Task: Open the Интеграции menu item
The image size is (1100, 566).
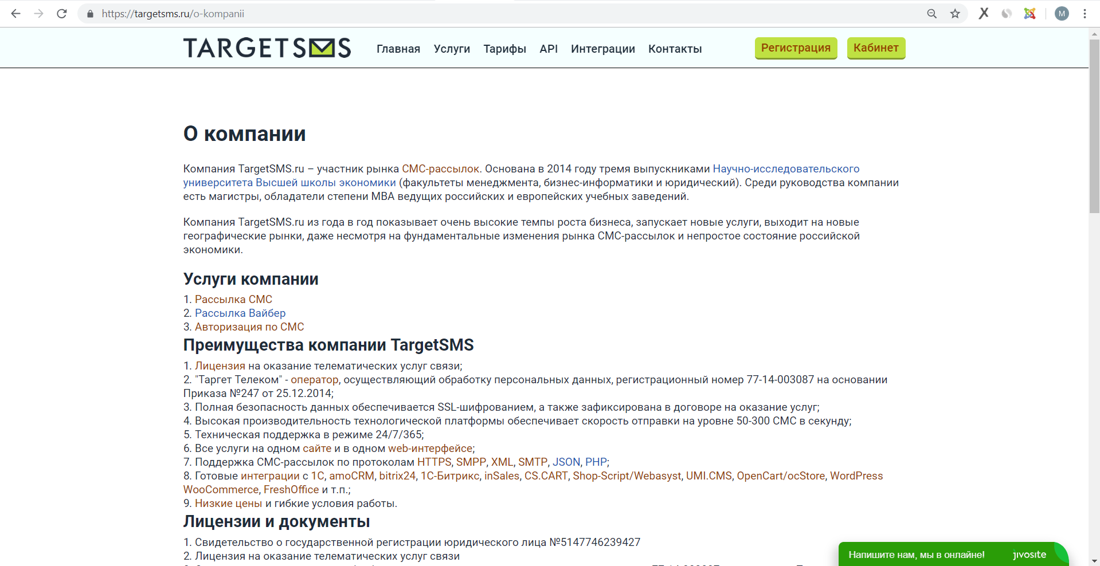Action: point(603,49)
